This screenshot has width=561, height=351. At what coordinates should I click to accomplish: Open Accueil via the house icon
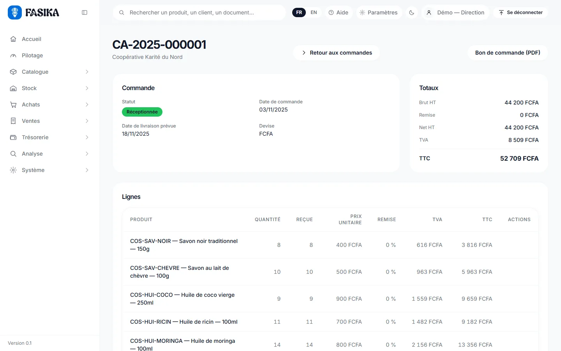coord(13,39)
